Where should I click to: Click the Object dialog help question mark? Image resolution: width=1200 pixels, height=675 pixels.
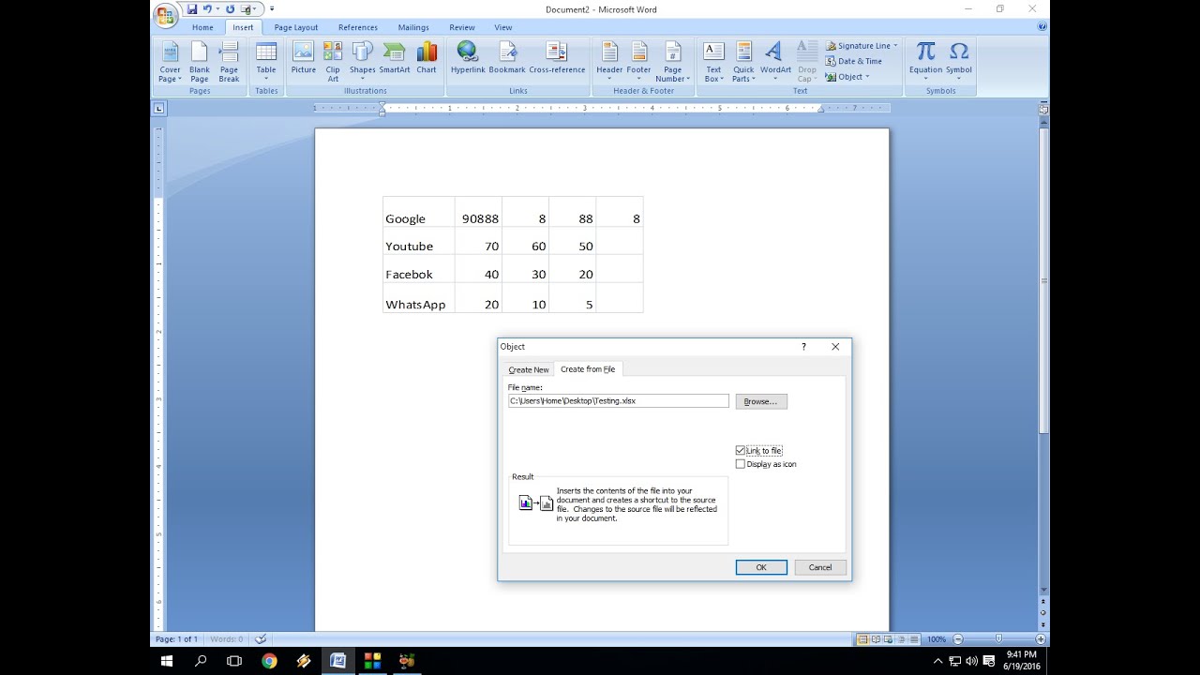click(803, 347)
